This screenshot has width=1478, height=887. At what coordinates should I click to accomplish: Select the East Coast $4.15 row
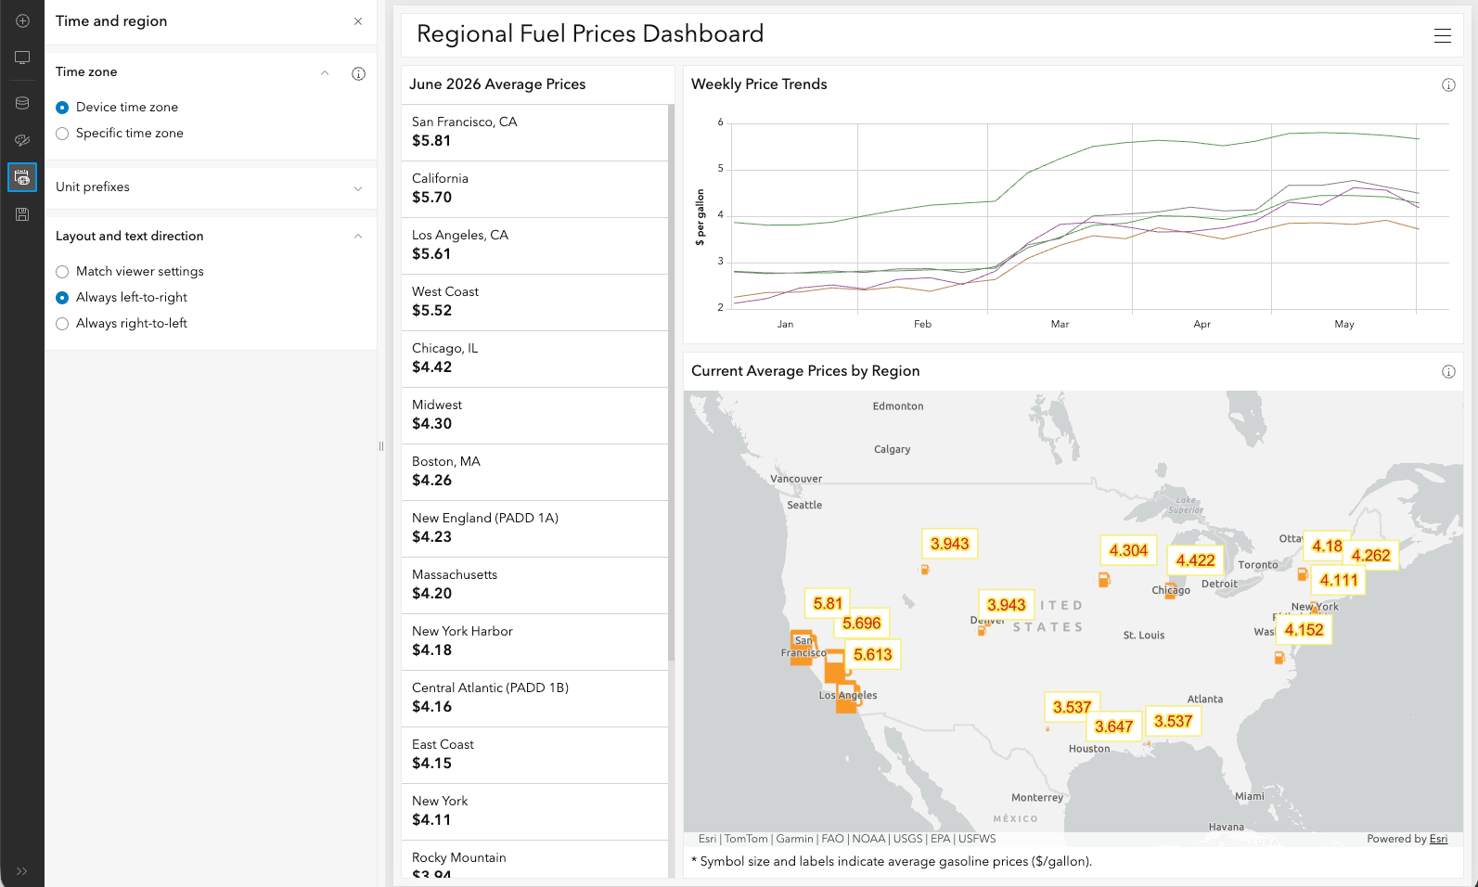534,755
